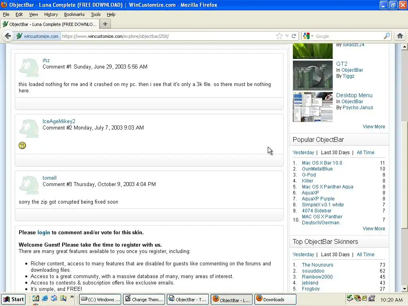Open the History menu

click(x=51, y=14)
